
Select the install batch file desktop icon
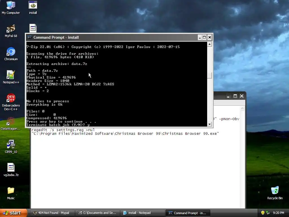pos(33,7)
